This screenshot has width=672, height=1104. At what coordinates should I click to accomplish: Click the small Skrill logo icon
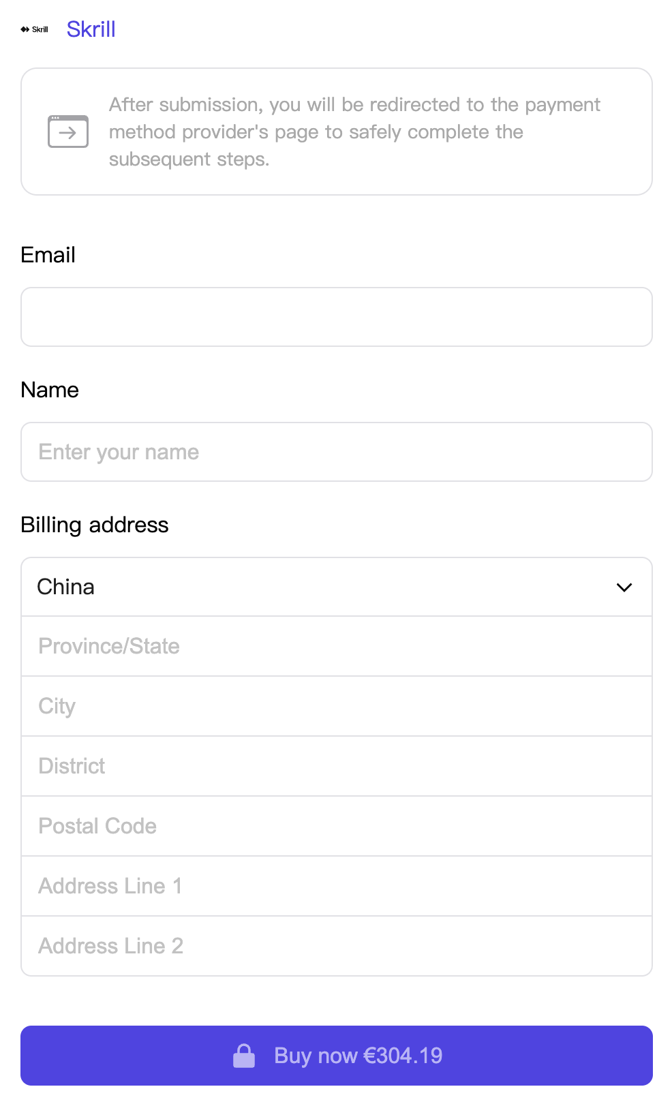tap(34, 29)
